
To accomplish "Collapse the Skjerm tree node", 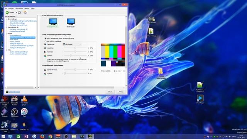I will click(x=7, y=34).
